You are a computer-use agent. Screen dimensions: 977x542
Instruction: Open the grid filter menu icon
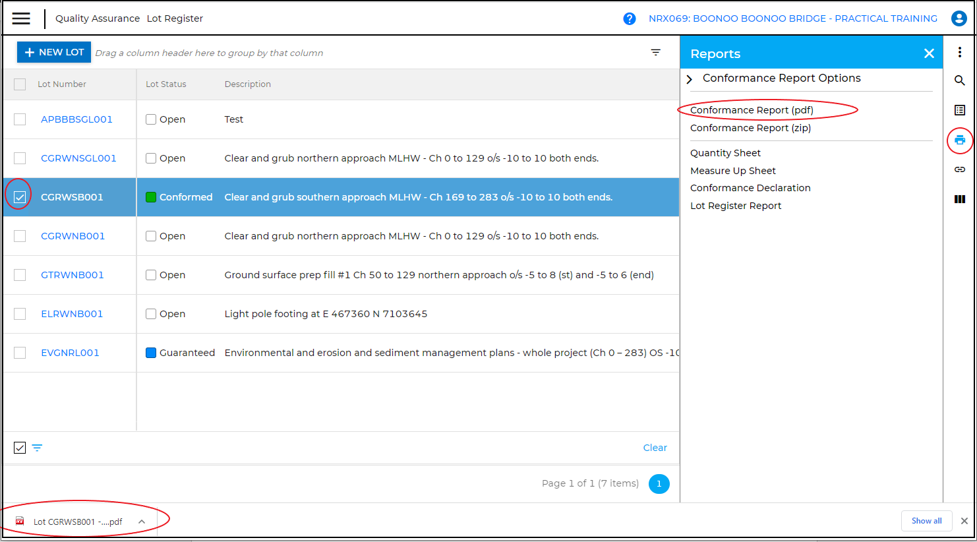click(x=655, y=52)
